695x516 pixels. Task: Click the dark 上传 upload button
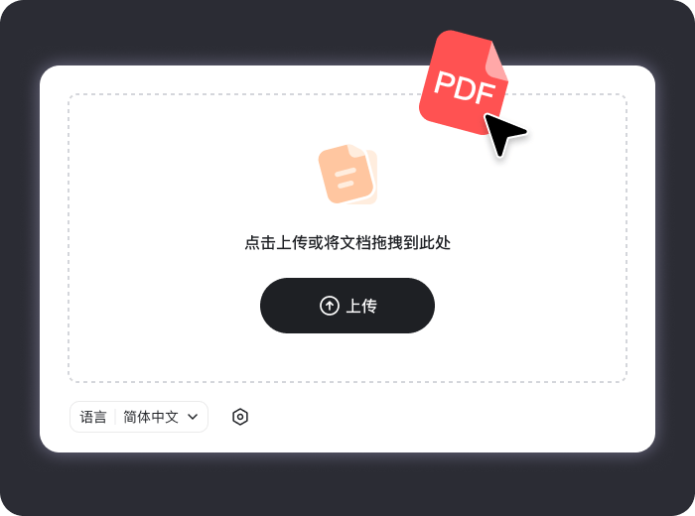coord(347,306)
